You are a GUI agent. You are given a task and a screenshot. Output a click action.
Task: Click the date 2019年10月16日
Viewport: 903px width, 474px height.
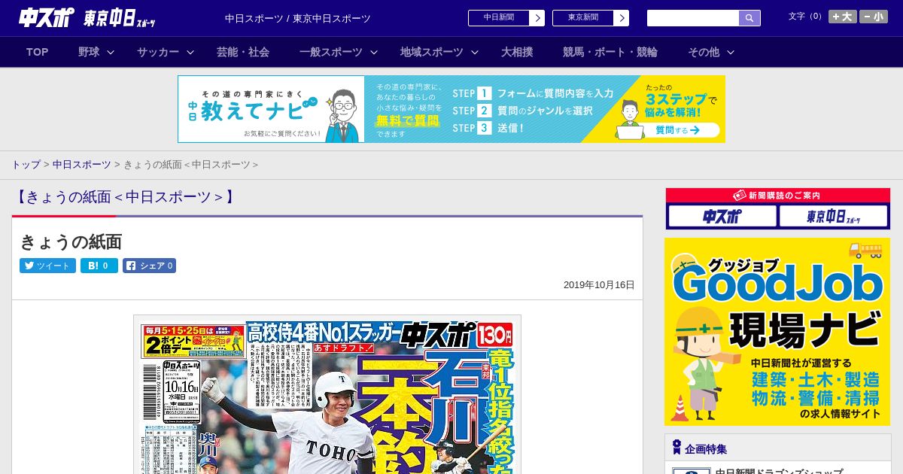tap(599, 285)
